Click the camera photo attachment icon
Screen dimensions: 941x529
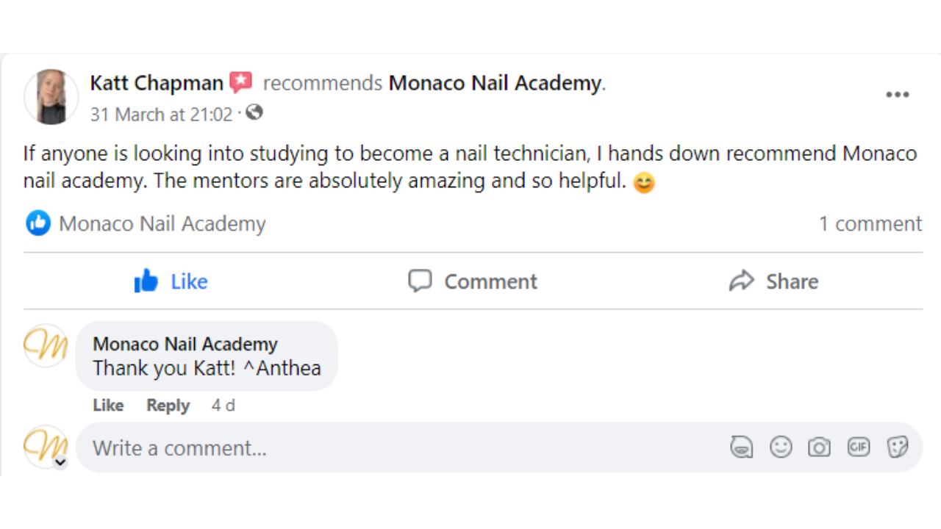[x=819, y=447]
